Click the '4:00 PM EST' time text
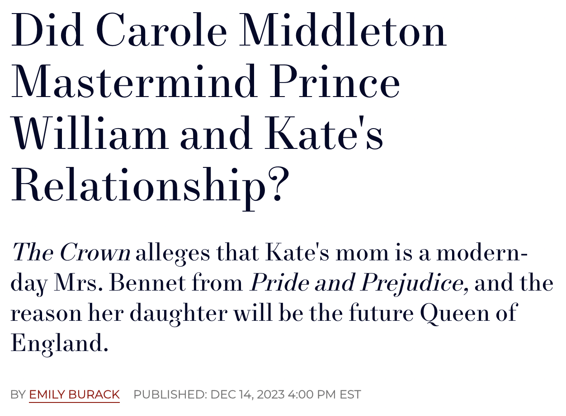Image resolution: width=566 pixels, height=416 pixels. coord(324,394)
